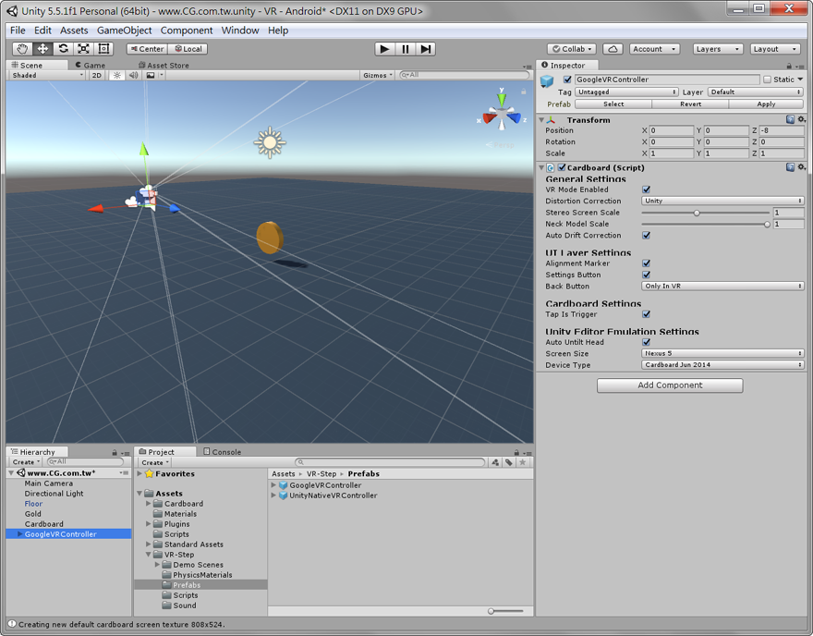Open the Cloud services icon

(x=613, y=49)
